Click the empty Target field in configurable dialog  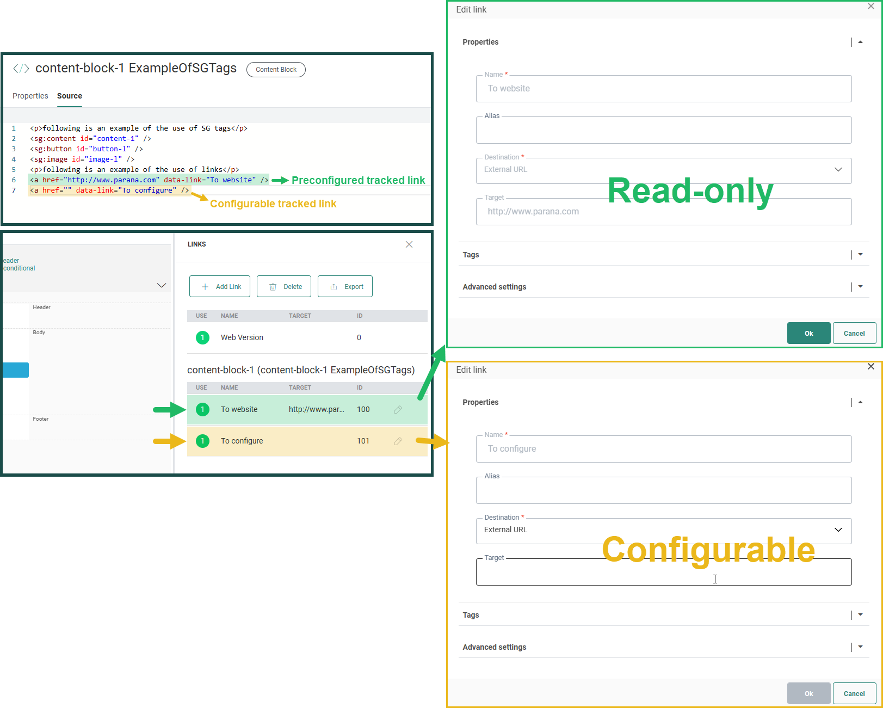click(663, 573)
